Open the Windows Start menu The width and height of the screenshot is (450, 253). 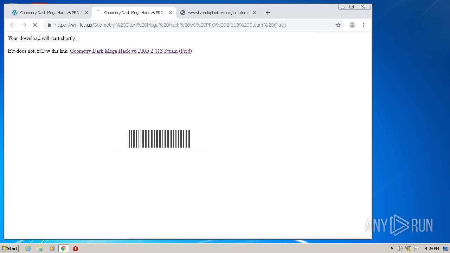coord(9,248)
